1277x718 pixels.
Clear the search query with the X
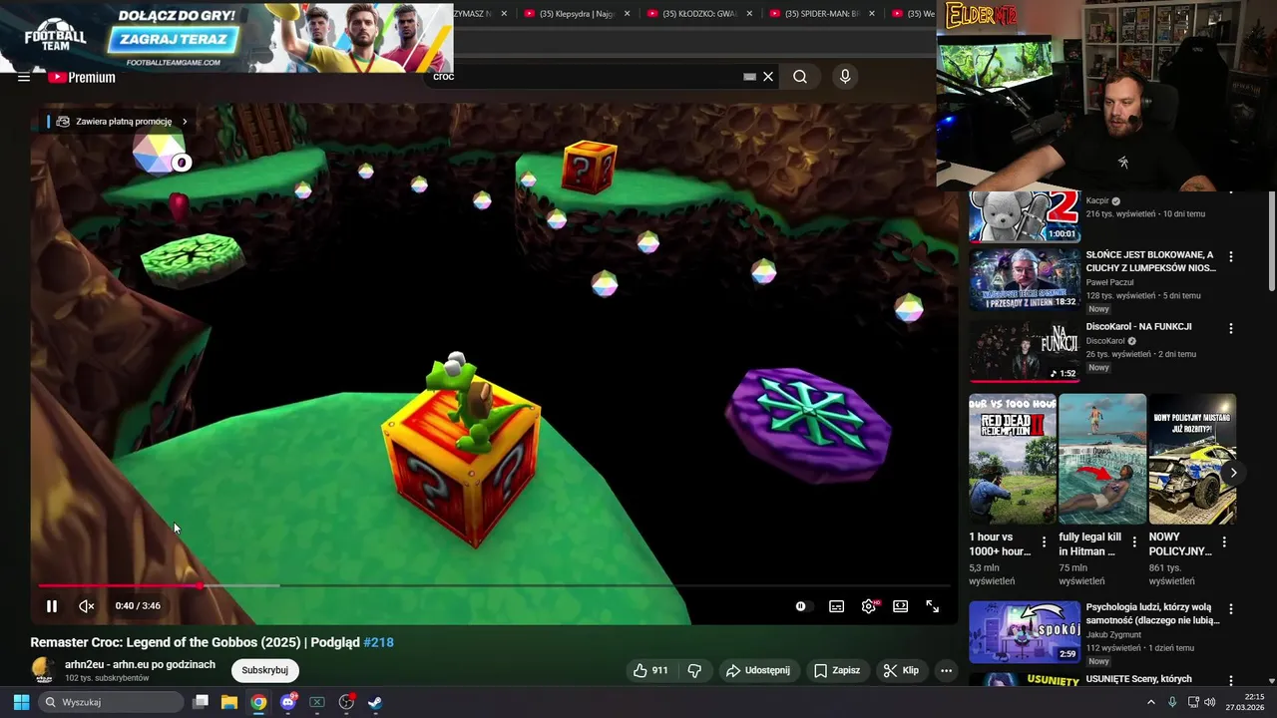(768, 77)
